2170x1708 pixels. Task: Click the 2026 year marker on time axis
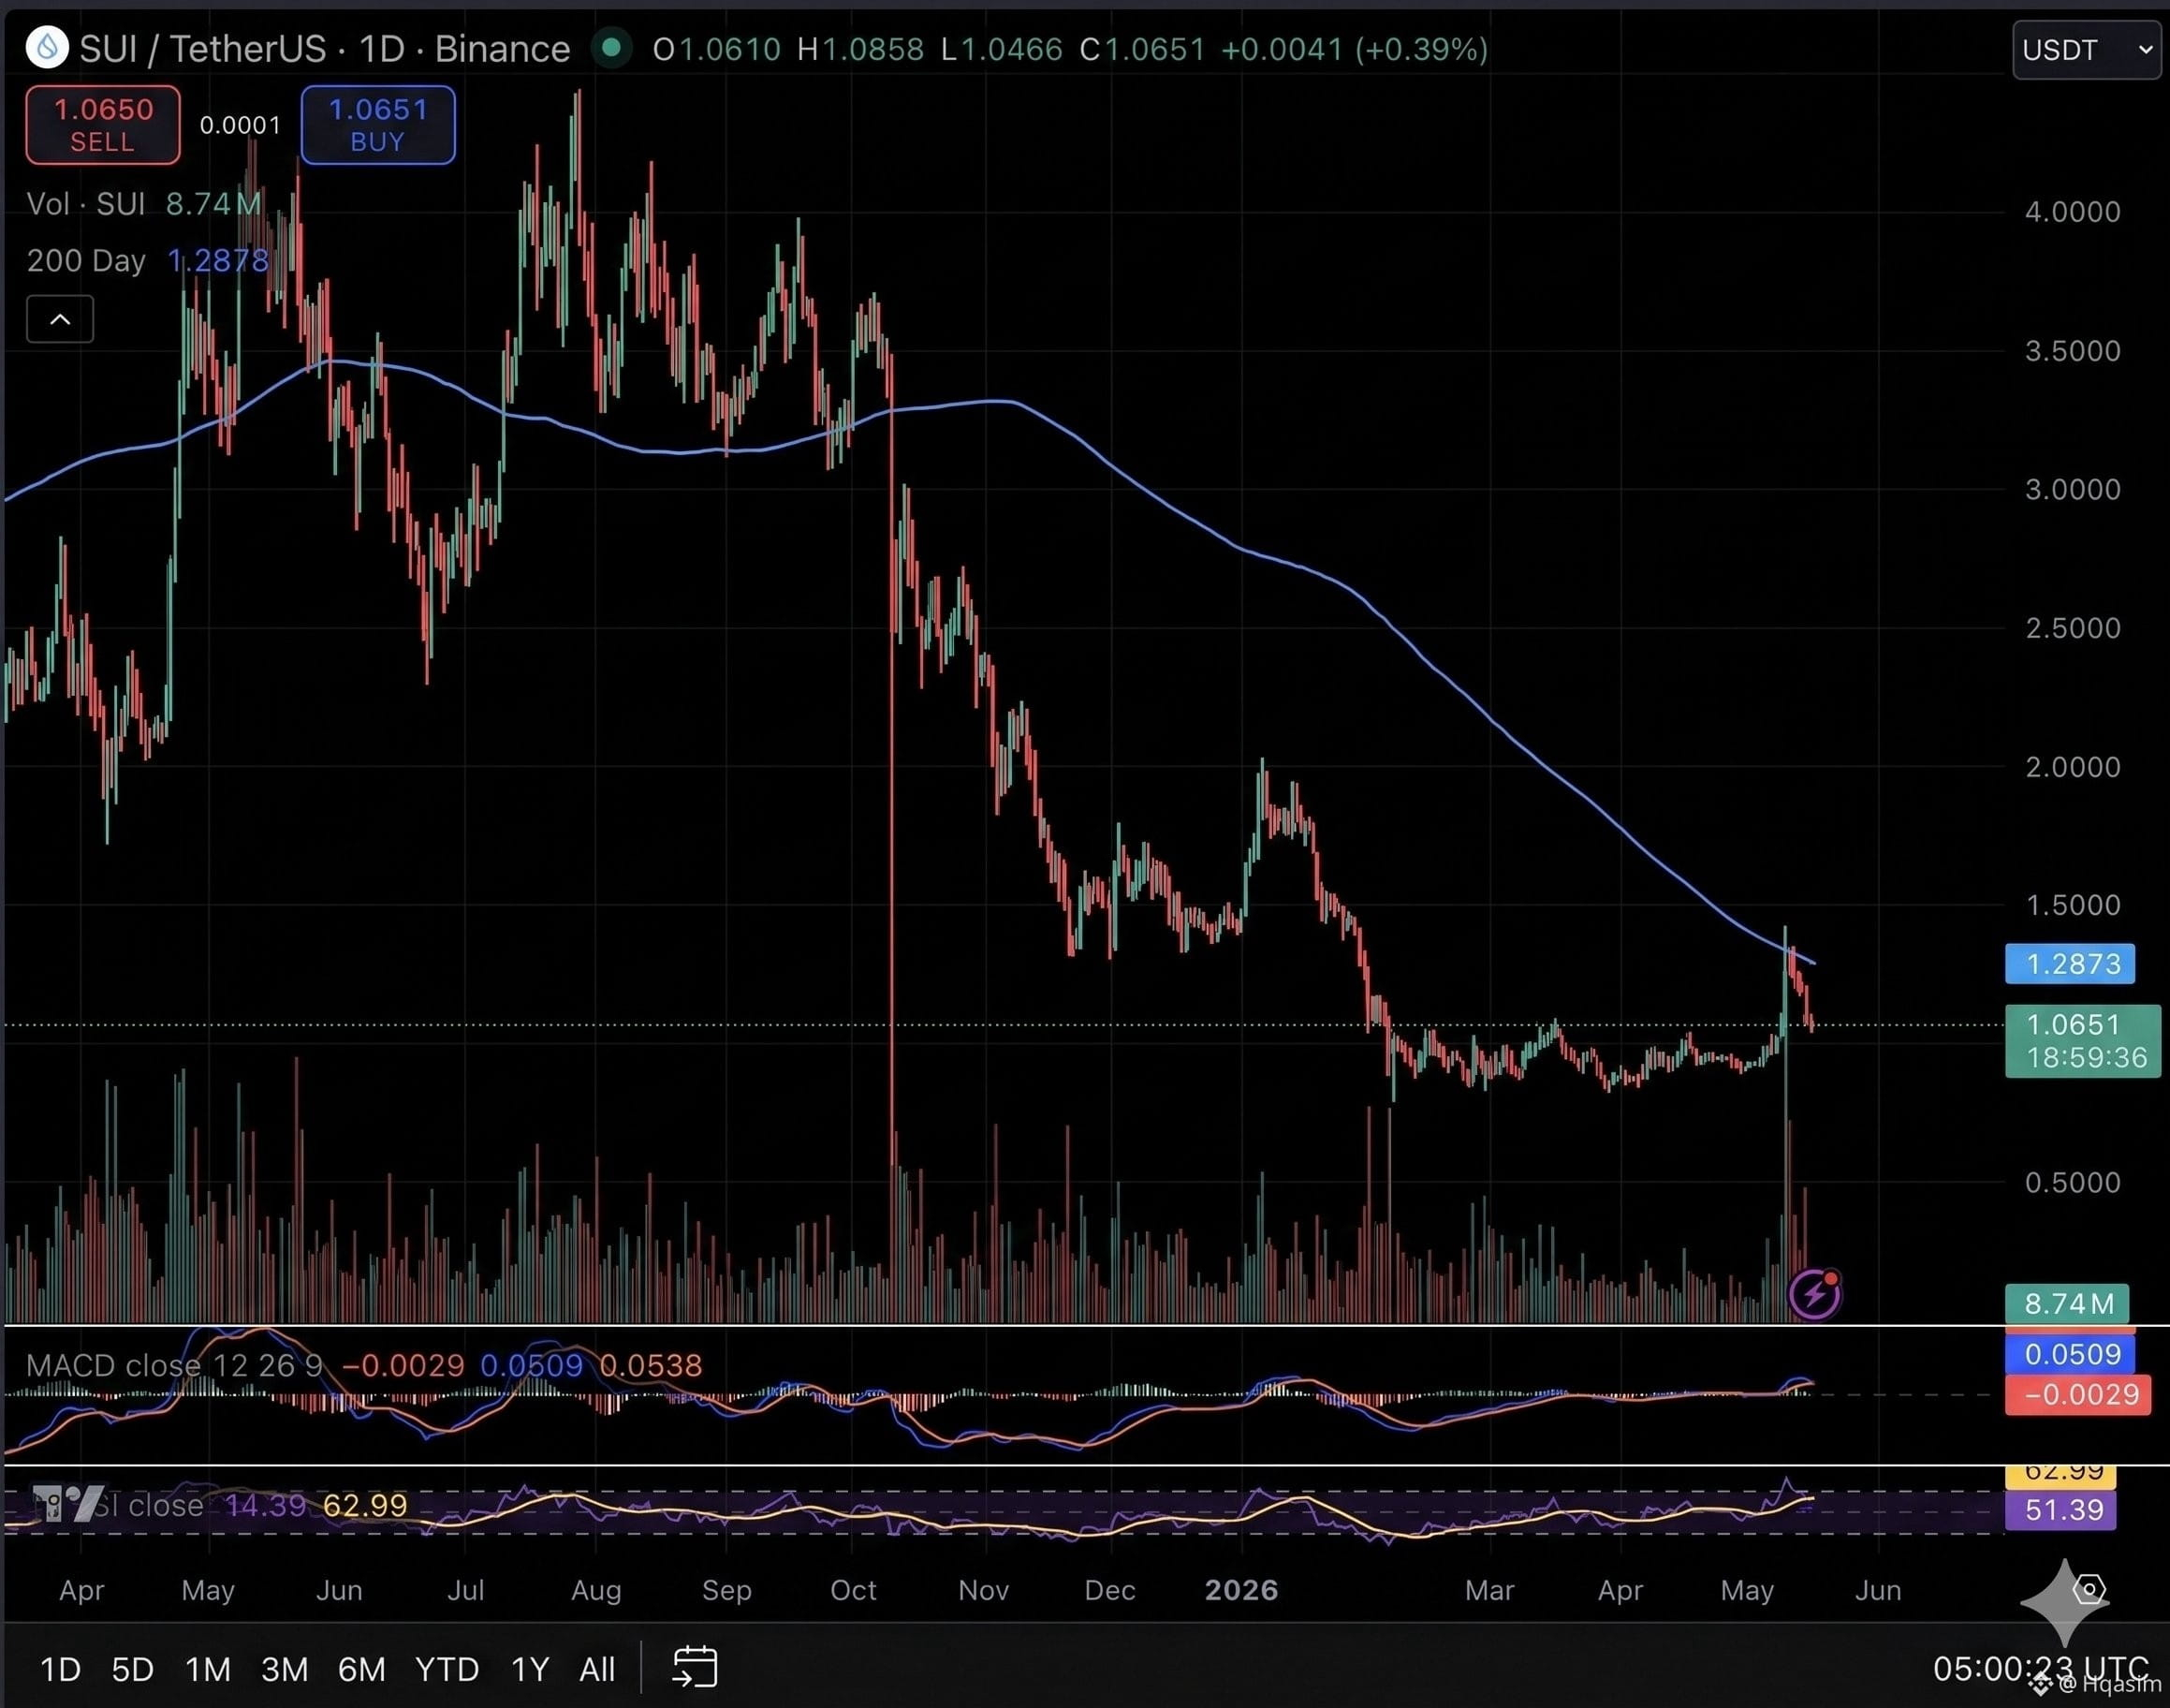pyautogui.click(x=1241, y=1590)
